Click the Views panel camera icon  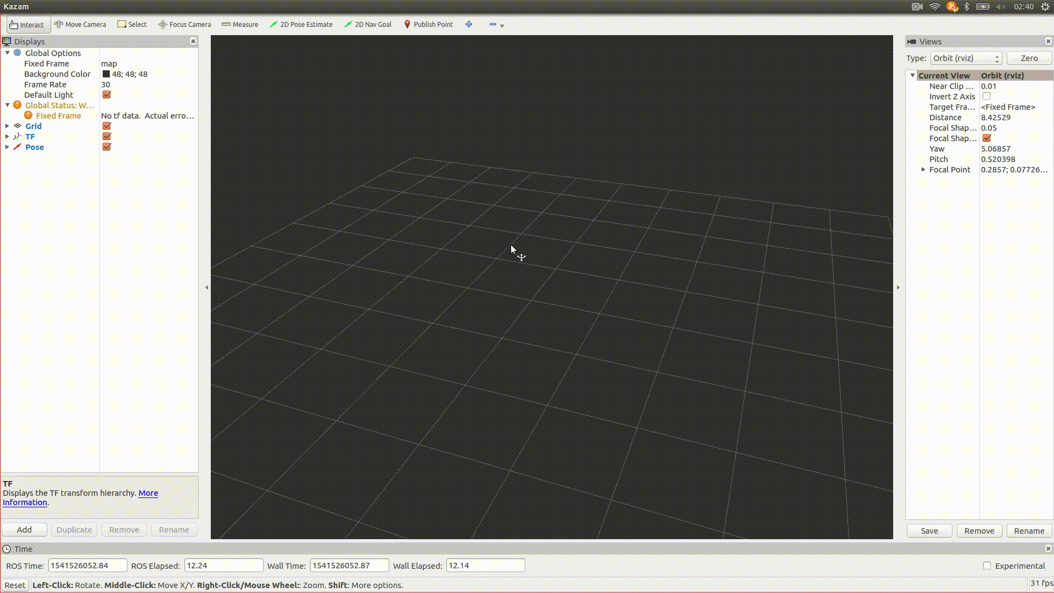pos(912,41)
